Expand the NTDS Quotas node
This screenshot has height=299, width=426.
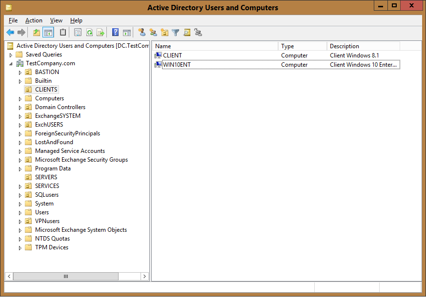pos(20,240)
